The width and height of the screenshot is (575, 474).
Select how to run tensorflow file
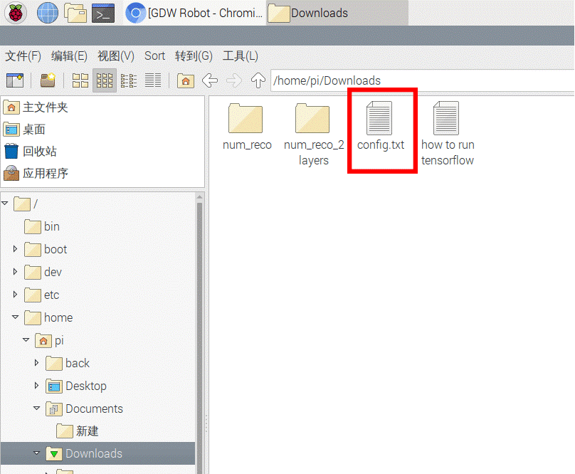coord(448,134)
